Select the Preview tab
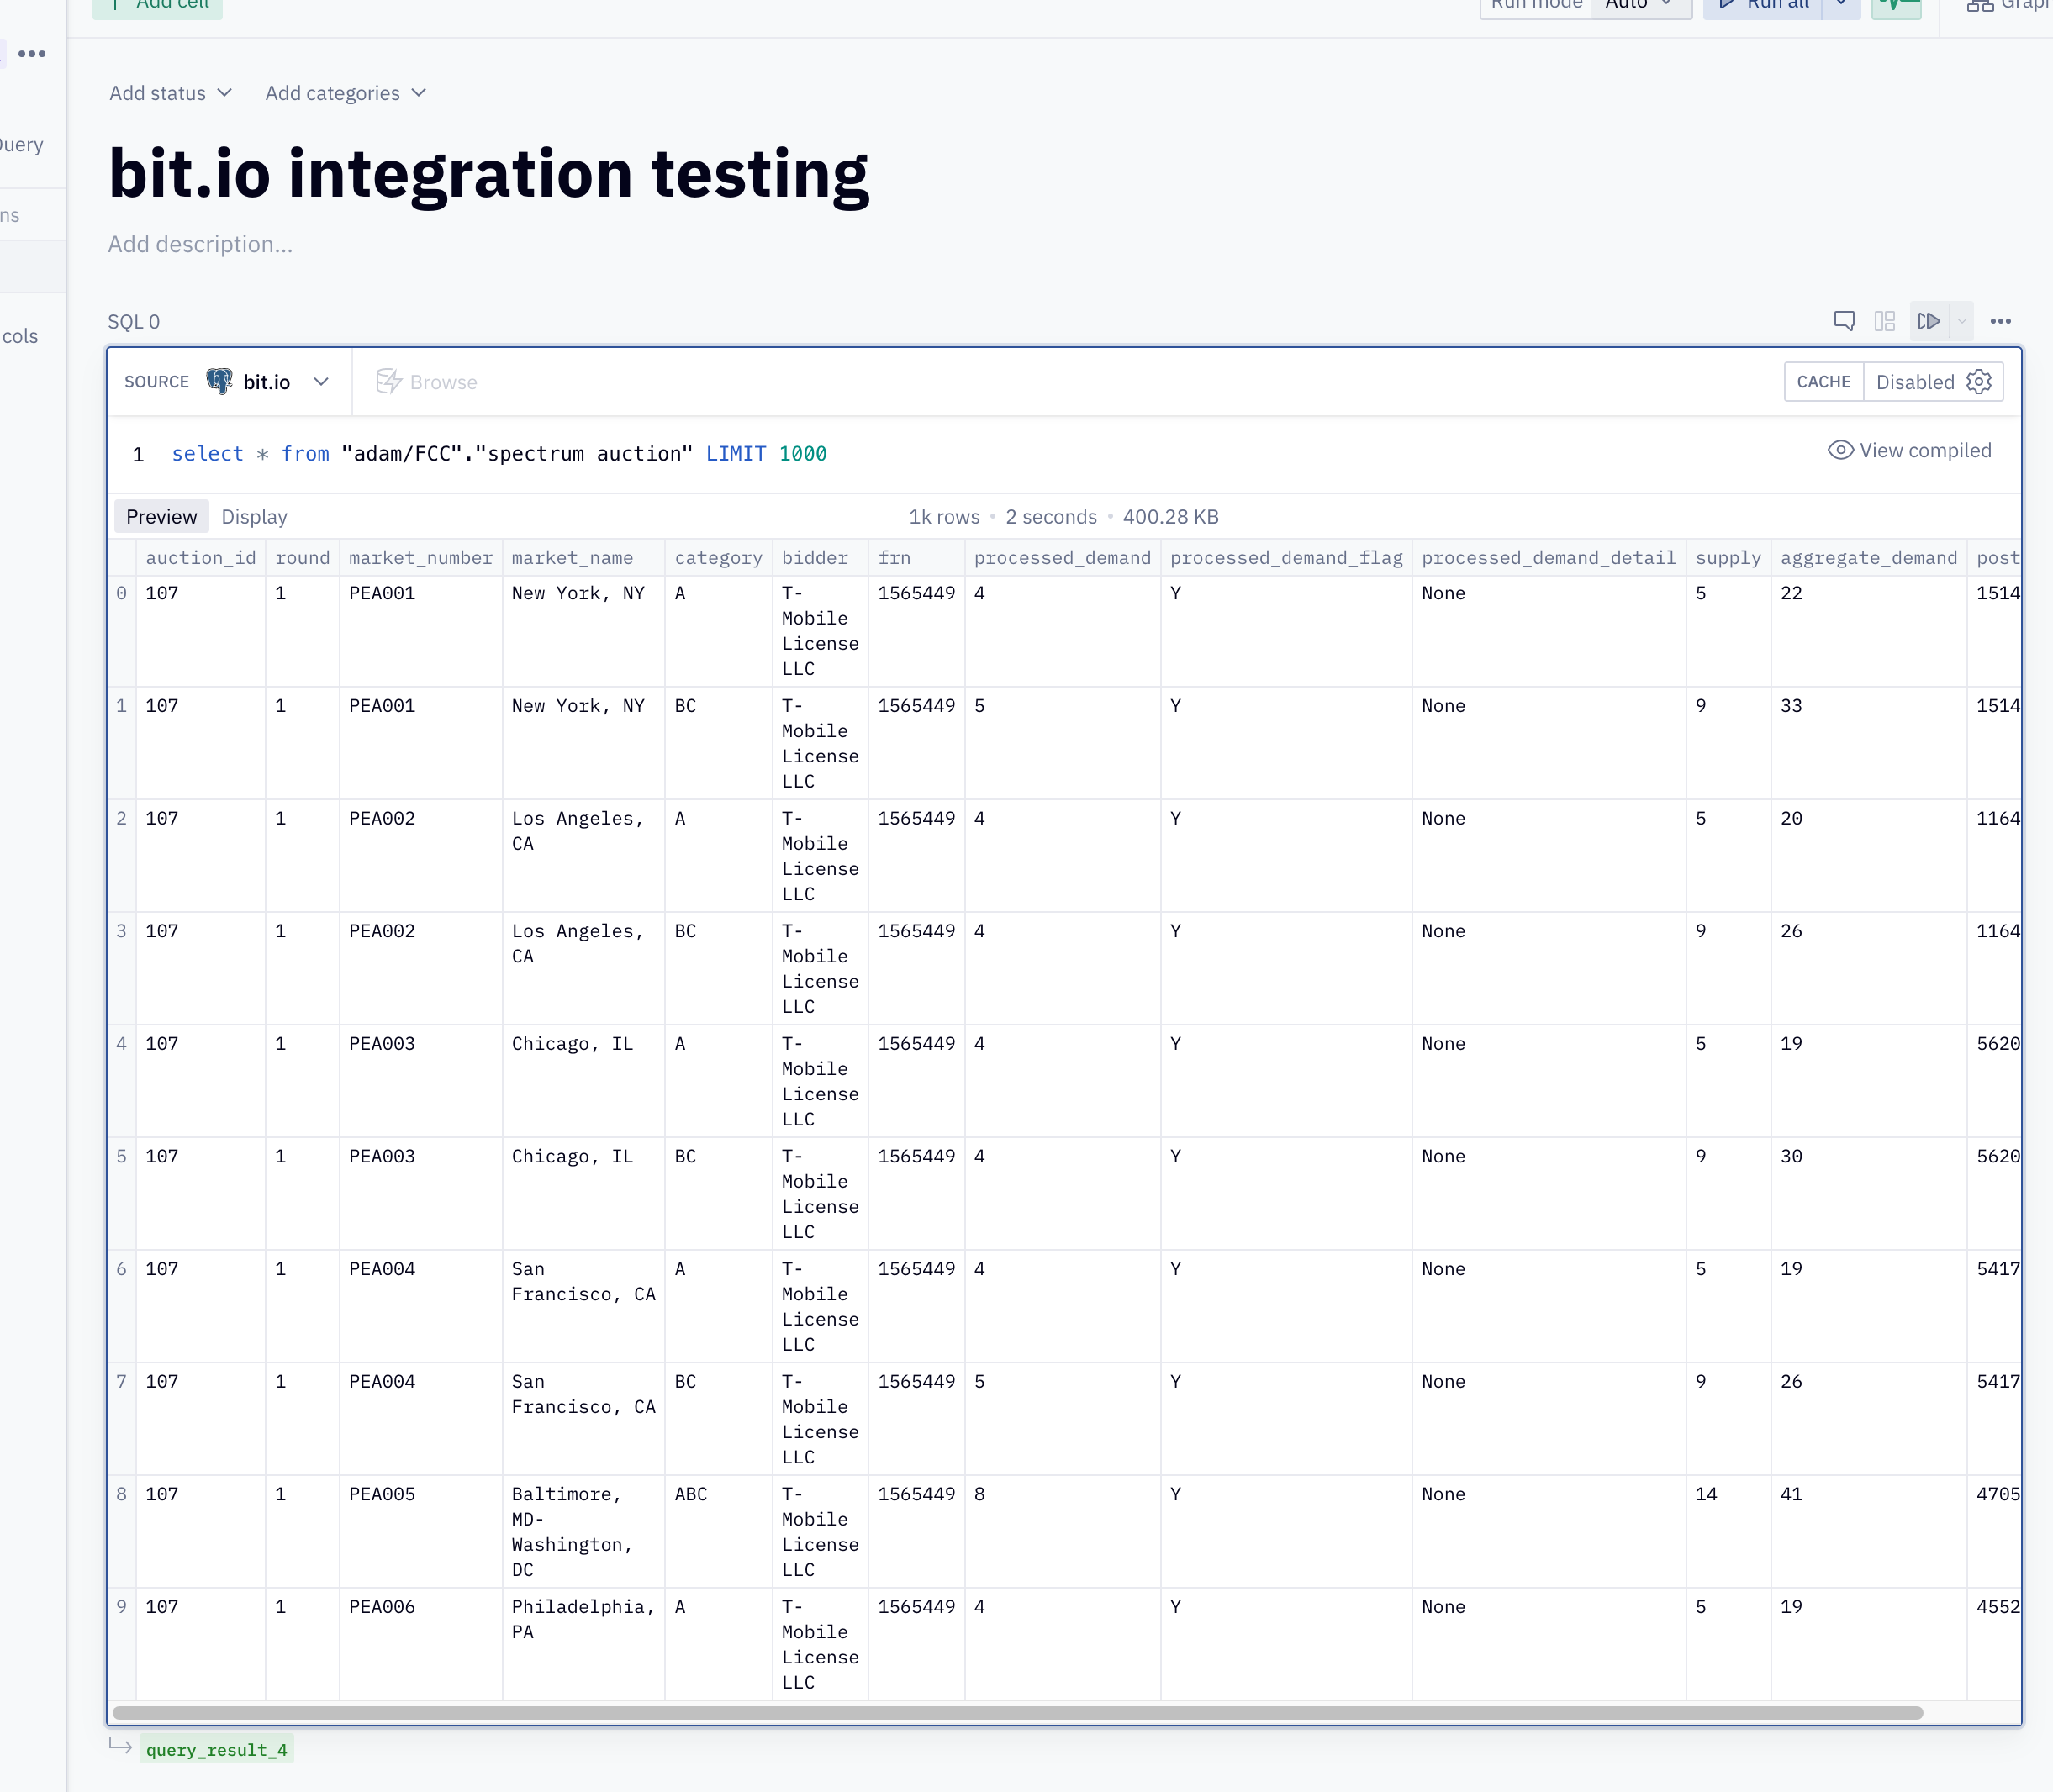The width and height of the screenshot is (2053, 1792). (x=161, y=517)
